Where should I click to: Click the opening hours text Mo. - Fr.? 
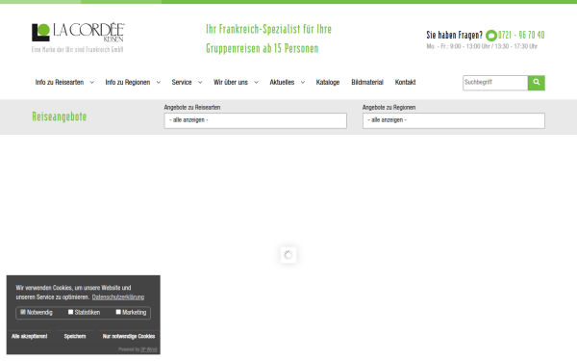coord(482,46)
